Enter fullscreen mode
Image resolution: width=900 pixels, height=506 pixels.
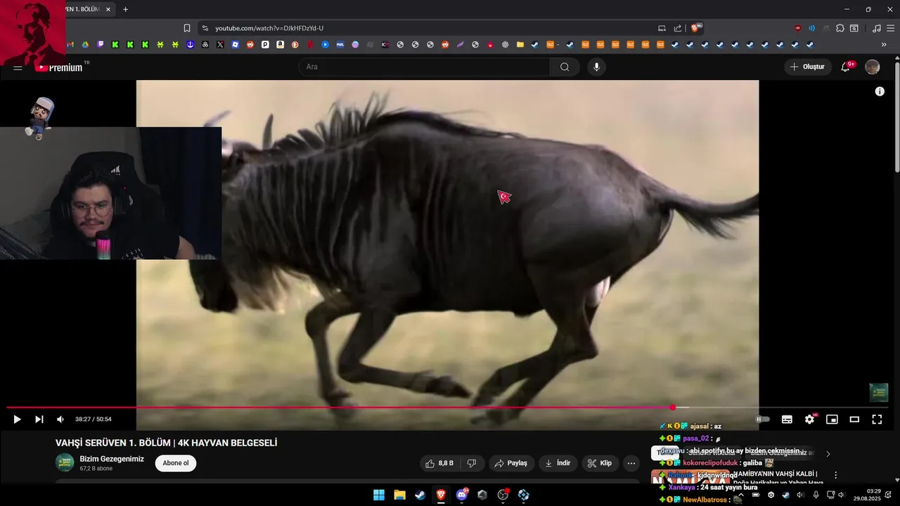877,419
